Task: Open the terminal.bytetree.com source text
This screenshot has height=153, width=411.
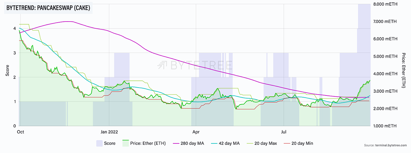Action: click(x=386, y=146)
